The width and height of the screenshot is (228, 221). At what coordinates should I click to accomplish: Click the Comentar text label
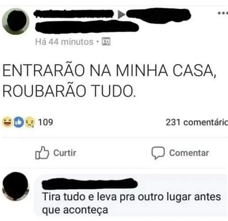pyautogui.click(x=189, y=153)
